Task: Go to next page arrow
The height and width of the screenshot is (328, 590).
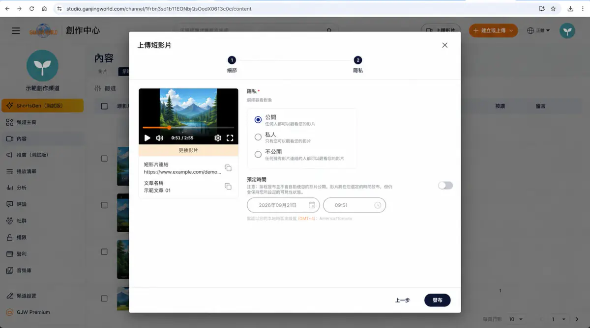Action: coord(577,319)
